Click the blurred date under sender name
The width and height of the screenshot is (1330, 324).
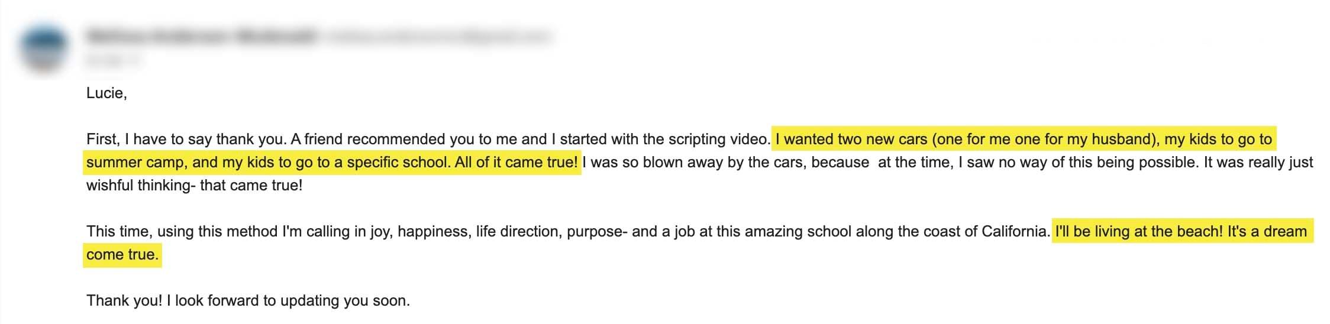click(114, 60)
